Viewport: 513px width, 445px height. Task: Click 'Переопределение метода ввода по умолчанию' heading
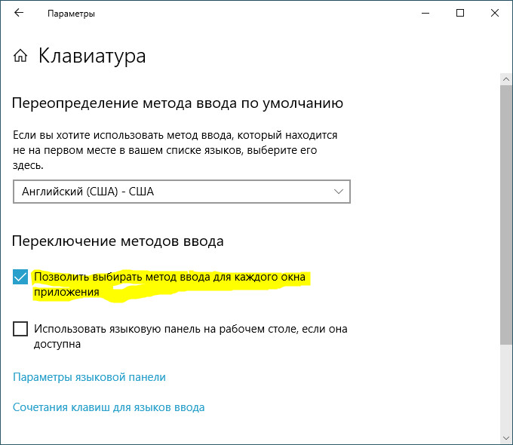pyautogui.click(x=178, y=103)
